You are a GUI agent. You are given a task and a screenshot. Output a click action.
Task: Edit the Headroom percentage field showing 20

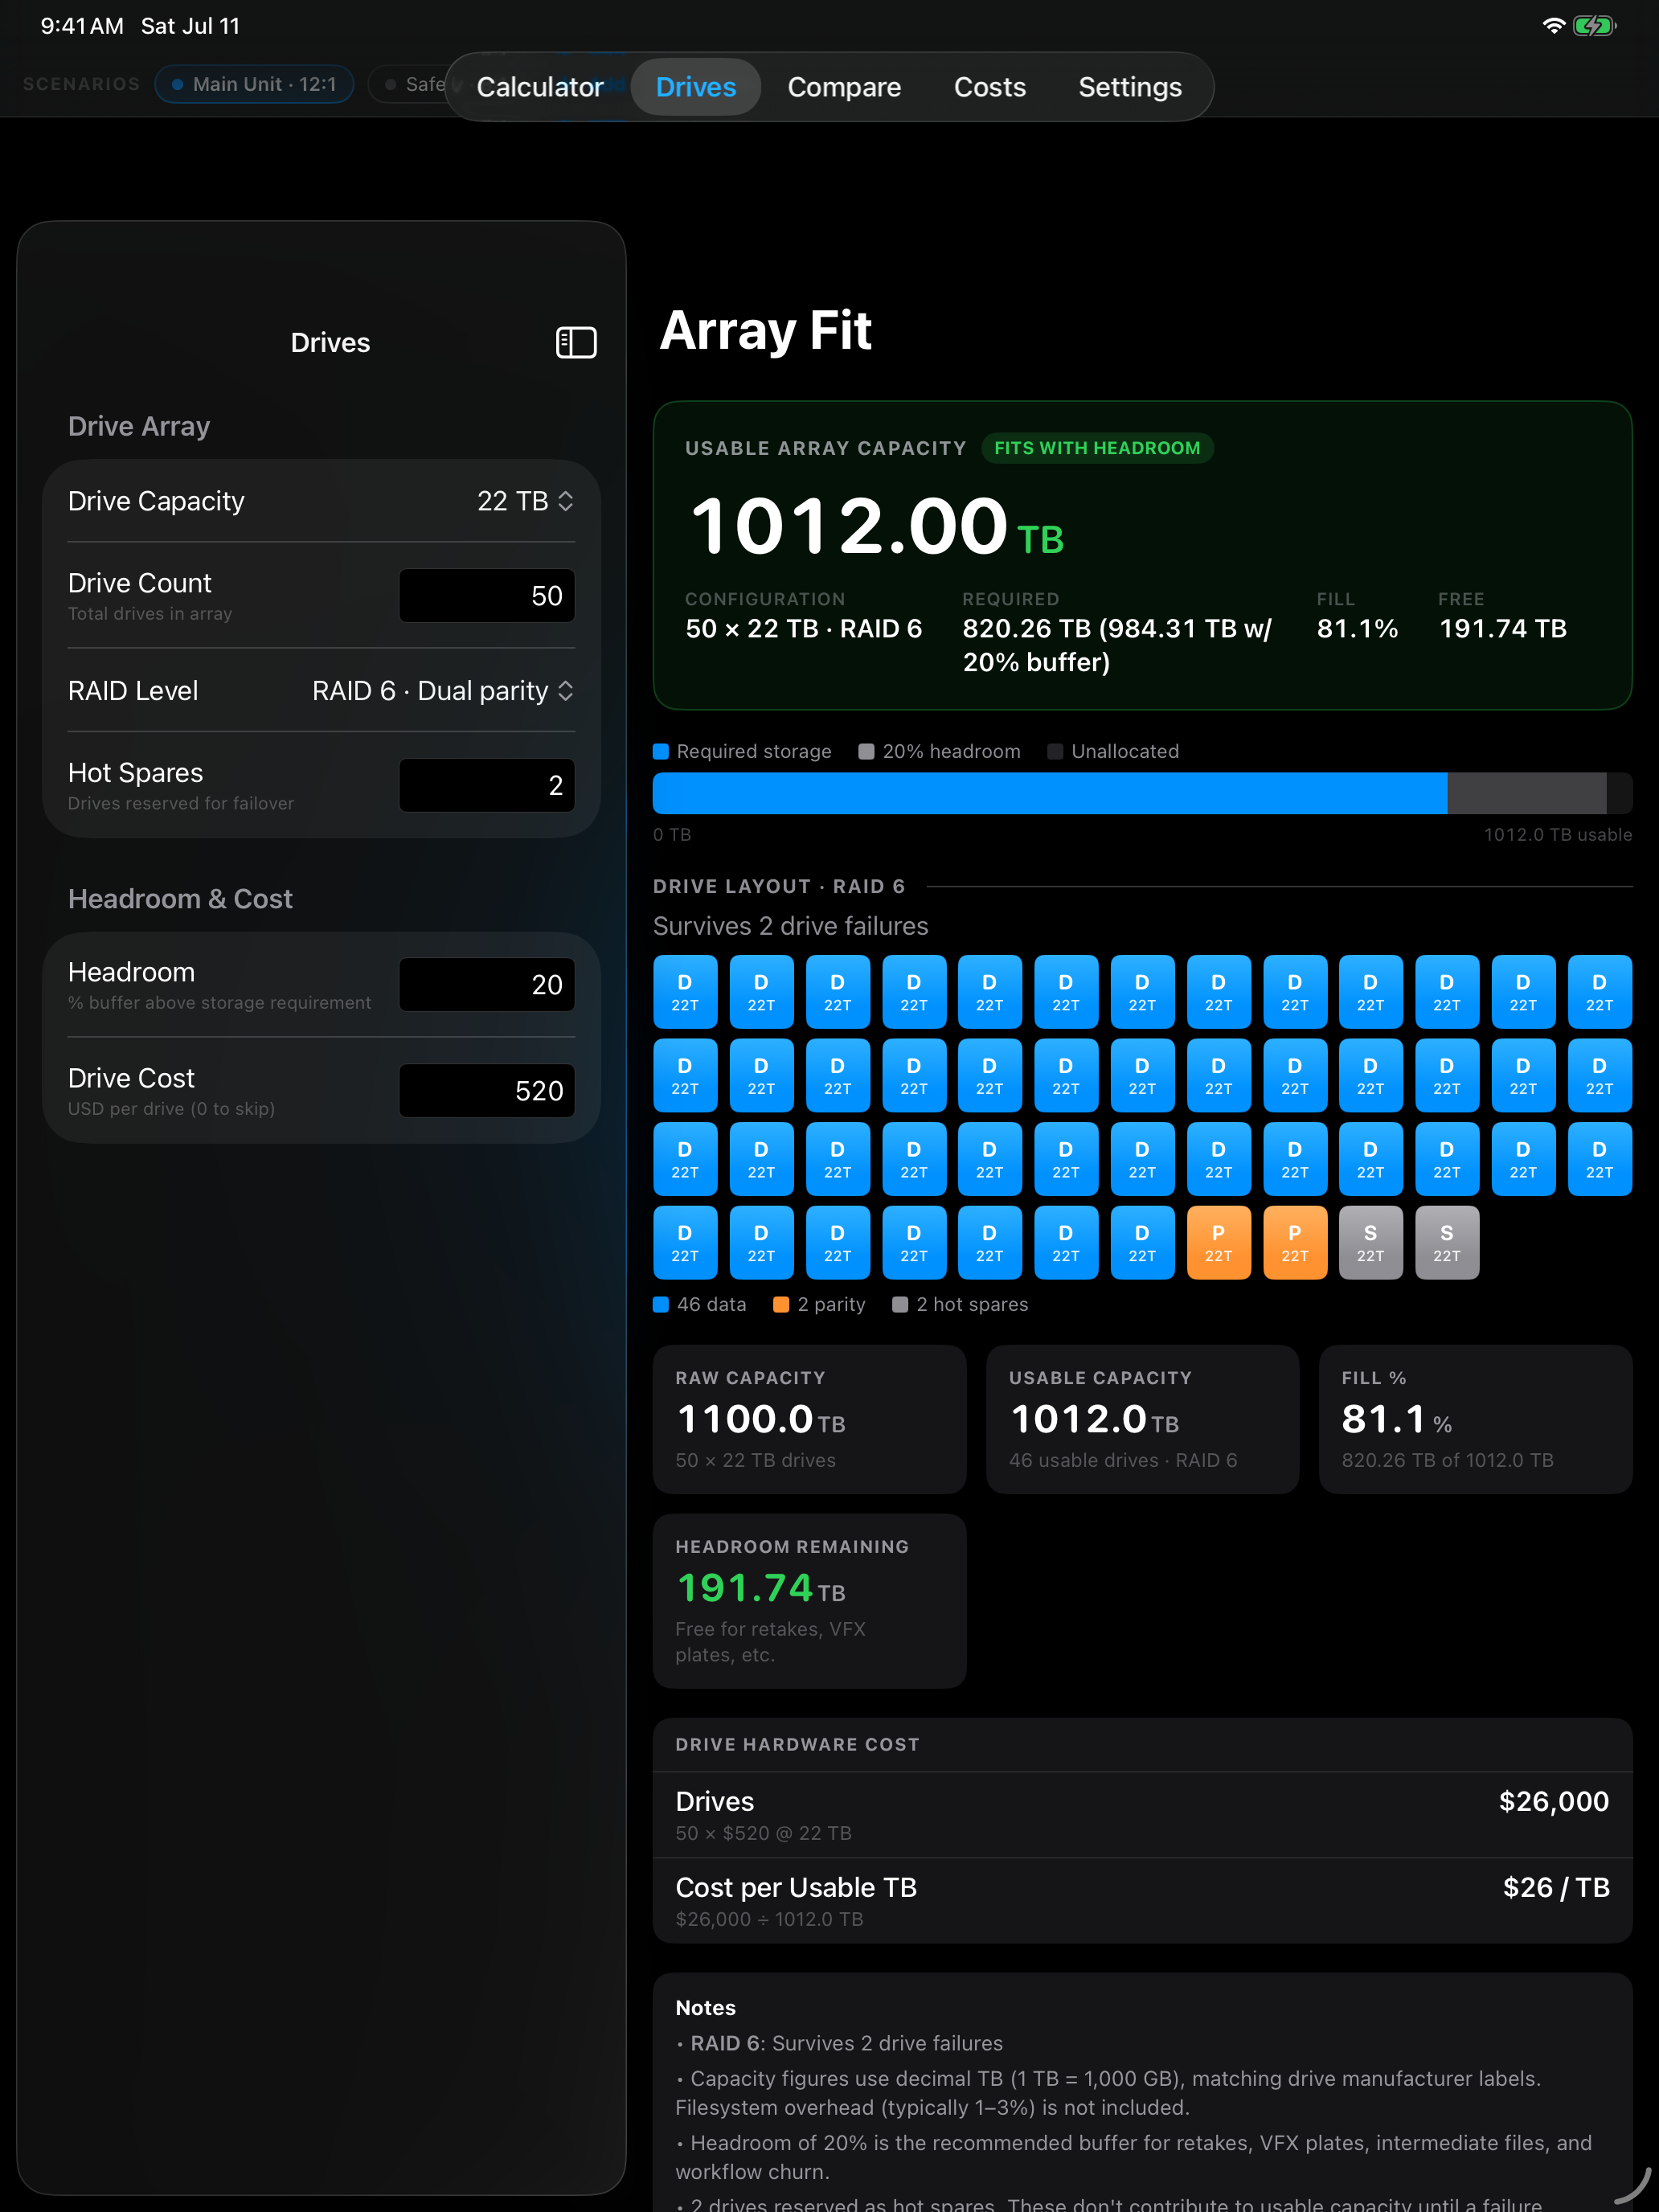click(487, 985)
